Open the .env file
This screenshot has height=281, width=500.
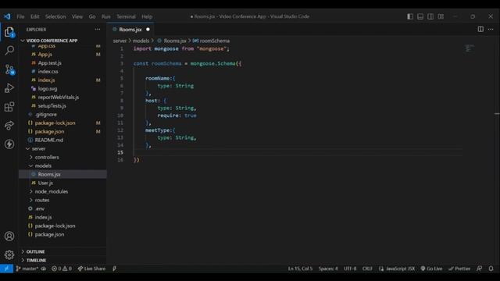(40, 208)
